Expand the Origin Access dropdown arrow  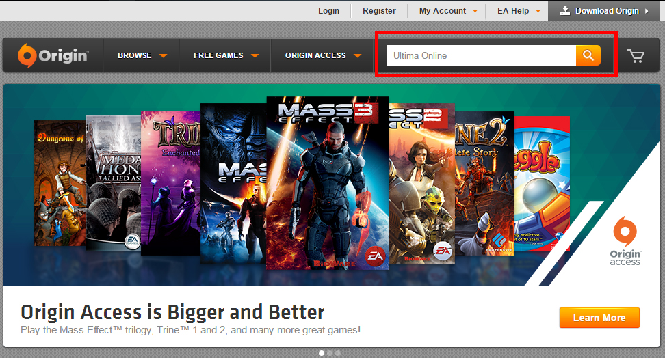357,55
